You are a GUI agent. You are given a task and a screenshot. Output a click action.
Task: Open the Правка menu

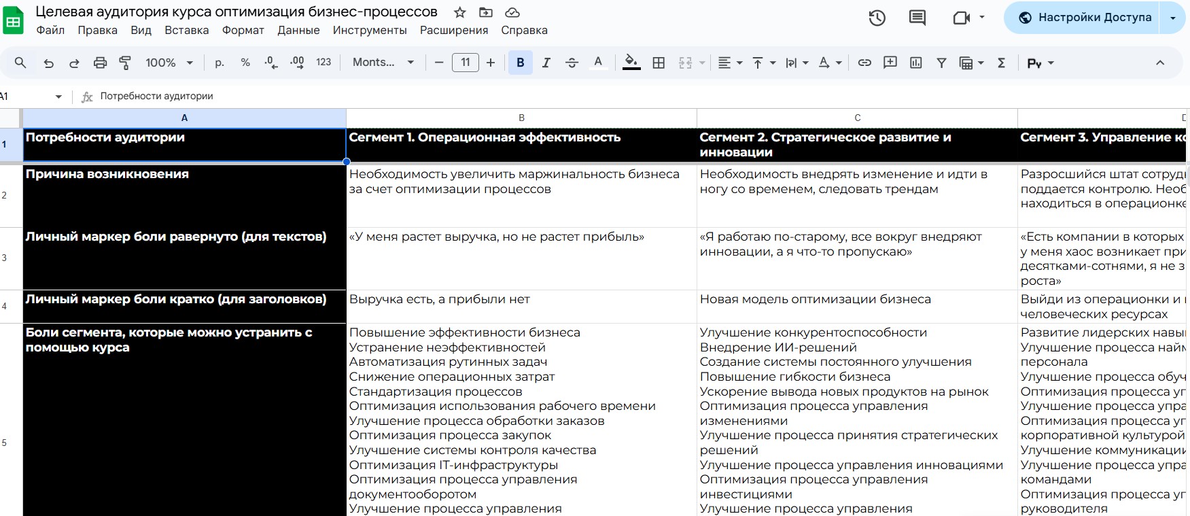pos(97,30)
